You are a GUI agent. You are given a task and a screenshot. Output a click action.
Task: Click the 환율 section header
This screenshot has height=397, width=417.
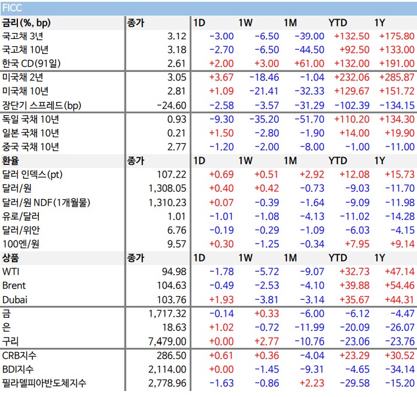[10, 161]
